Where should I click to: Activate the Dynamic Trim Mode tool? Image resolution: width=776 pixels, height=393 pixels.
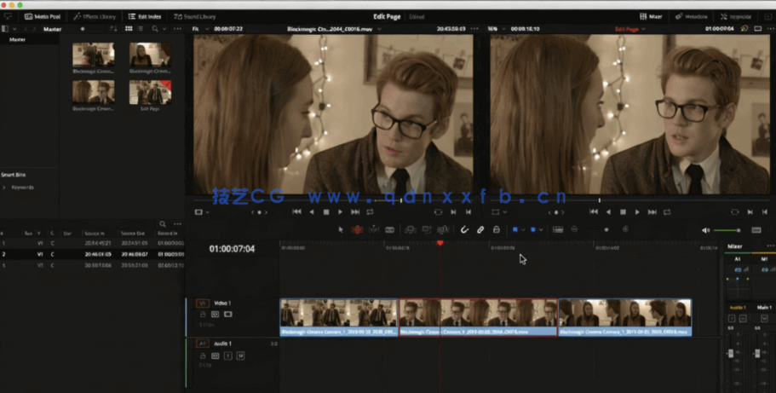coord(374,229)
